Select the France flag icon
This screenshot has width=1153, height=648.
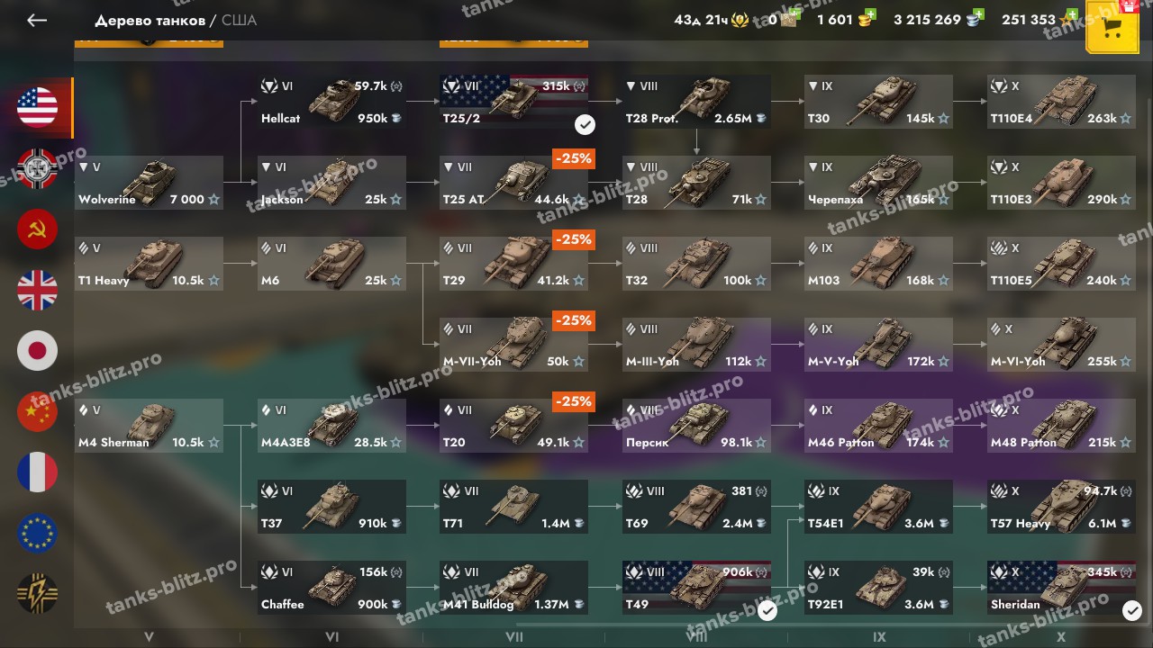[x=37, y=472]
